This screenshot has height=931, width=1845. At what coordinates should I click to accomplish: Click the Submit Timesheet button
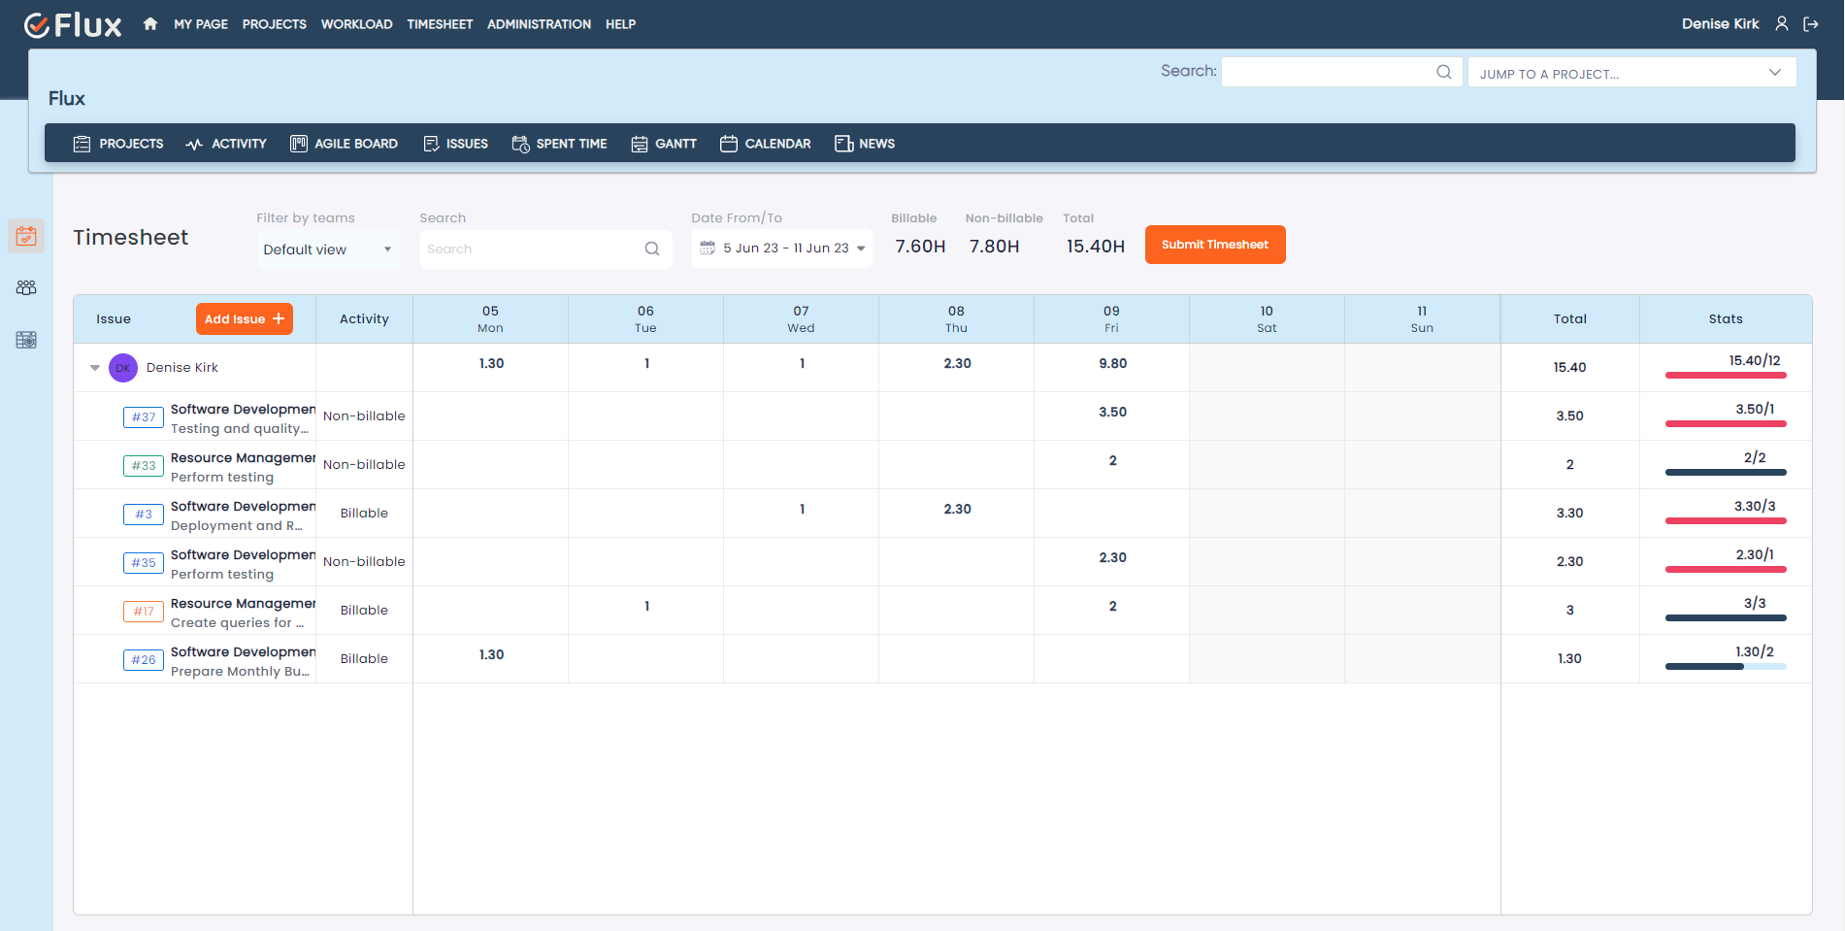pyautogui.click(x=1214, y=244)
